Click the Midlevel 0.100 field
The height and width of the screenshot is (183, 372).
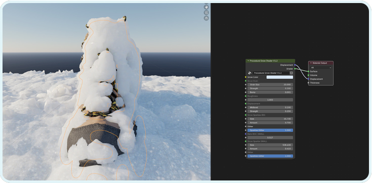coord(270,107)
